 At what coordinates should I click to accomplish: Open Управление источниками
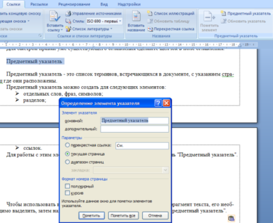(x=94, y=13)
